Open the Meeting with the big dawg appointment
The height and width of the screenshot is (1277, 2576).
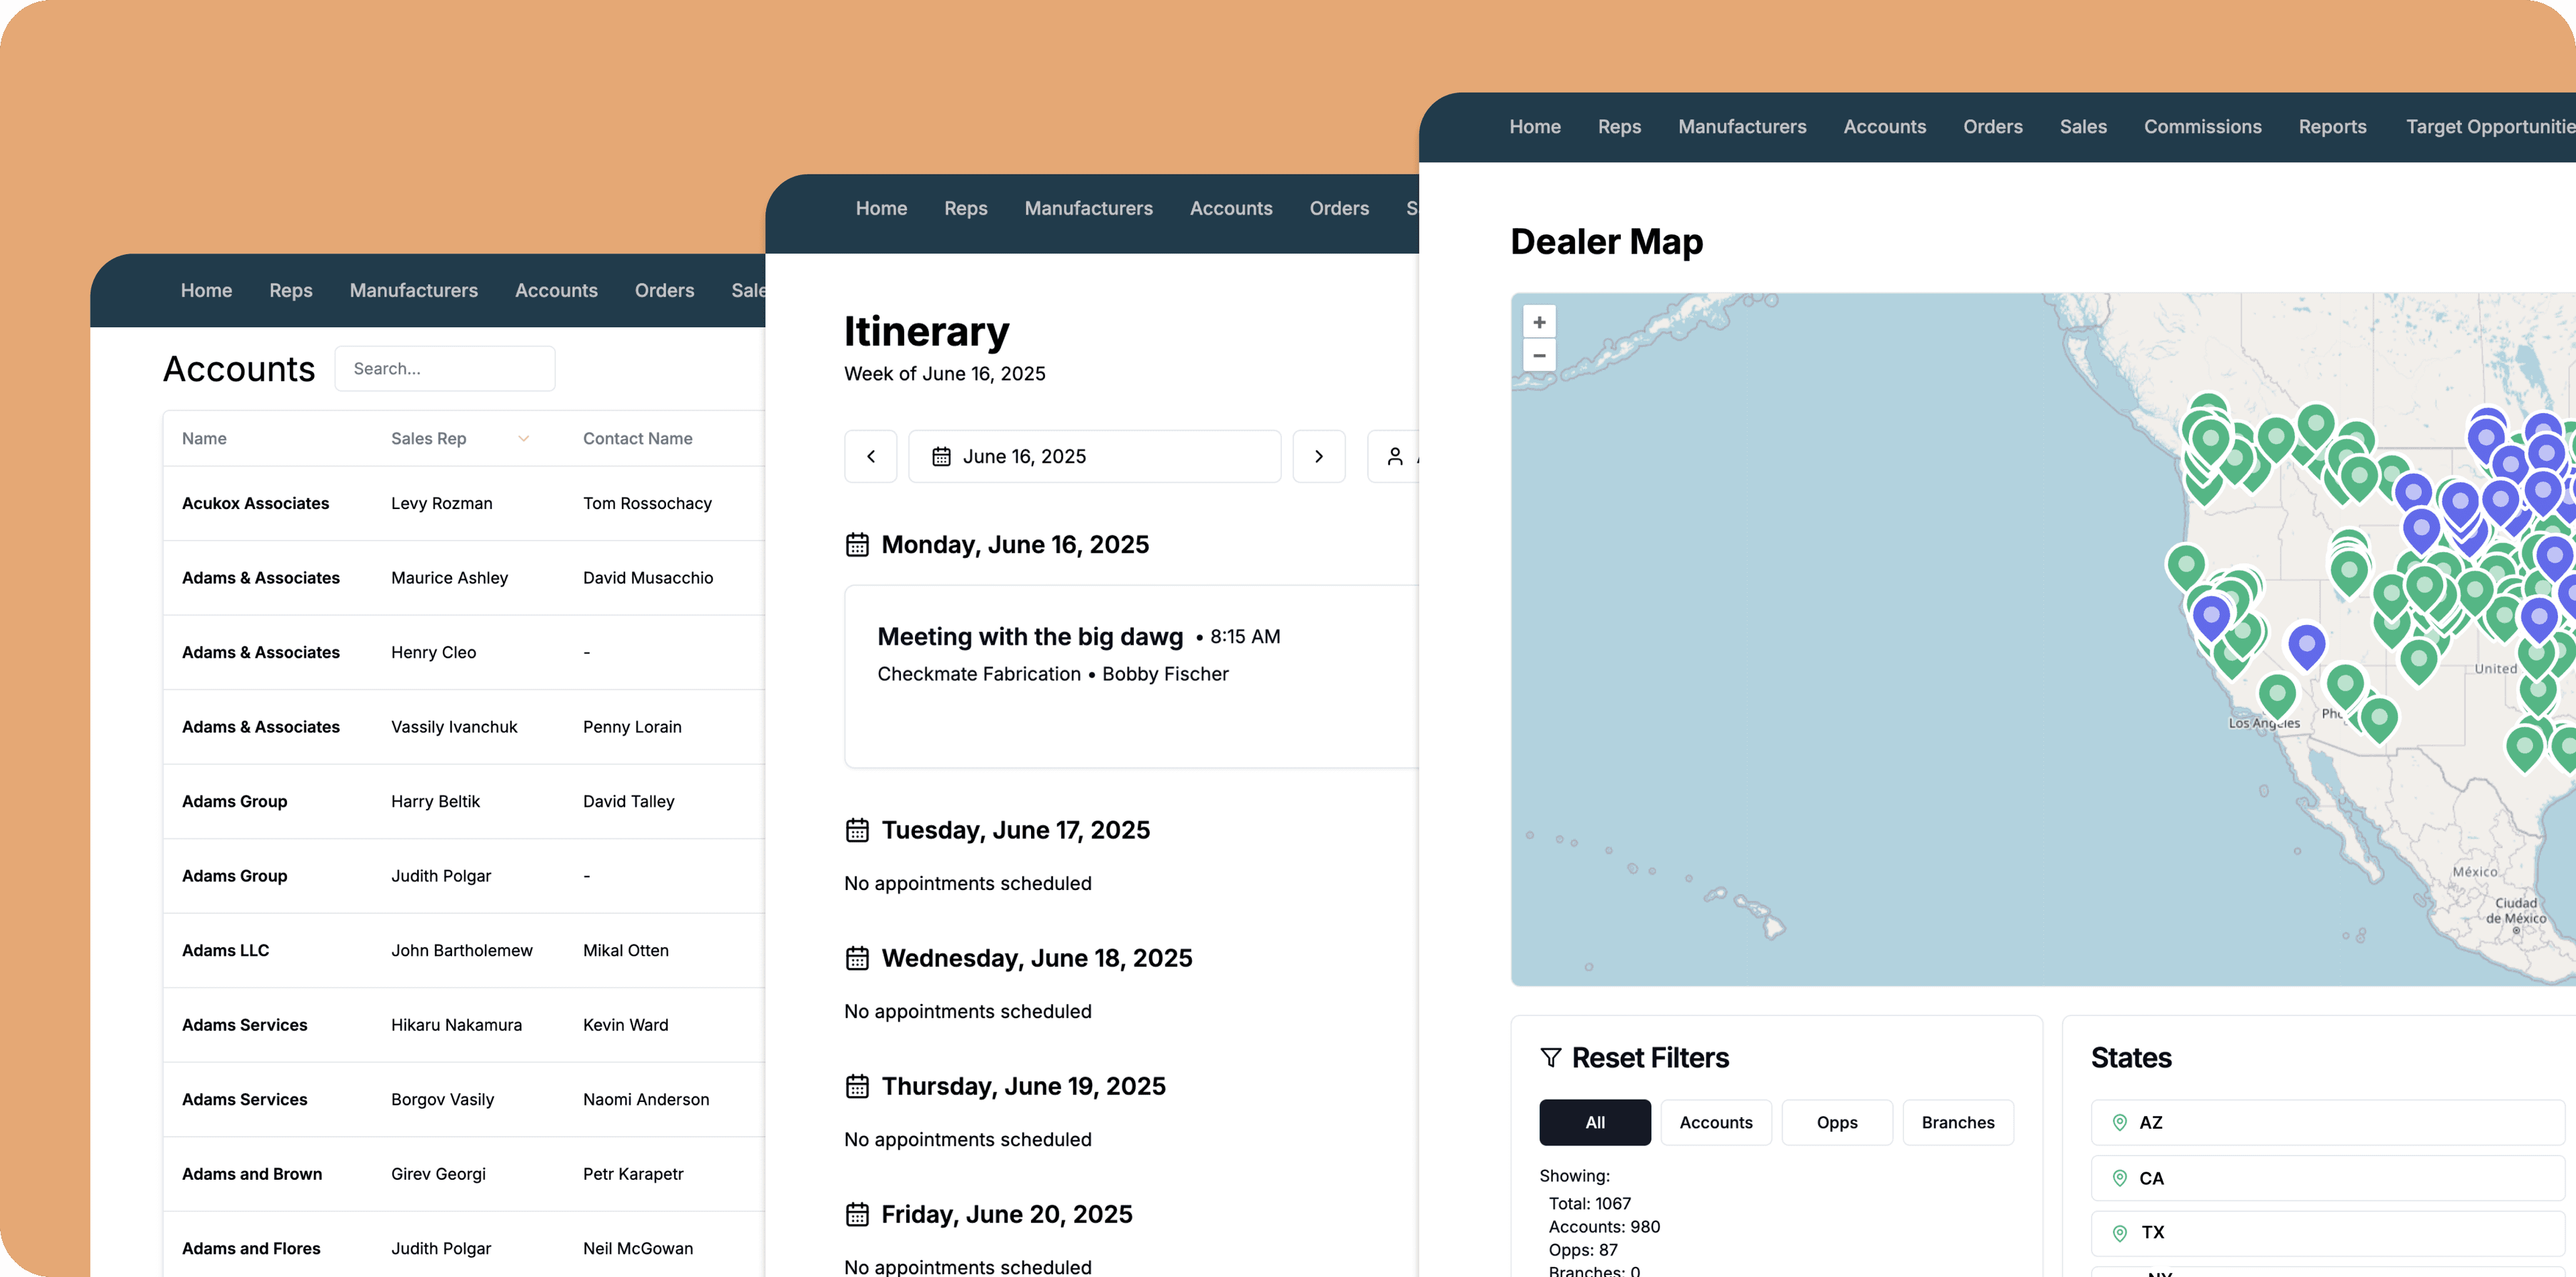click(x=1132, y=676)
